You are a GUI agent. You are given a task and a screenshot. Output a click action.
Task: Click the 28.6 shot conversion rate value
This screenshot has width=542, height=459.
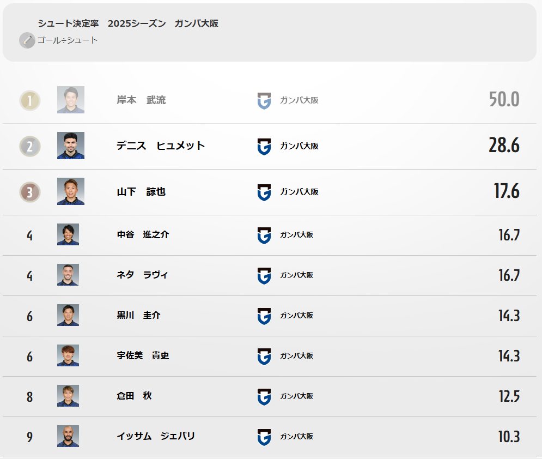point(504,146)
